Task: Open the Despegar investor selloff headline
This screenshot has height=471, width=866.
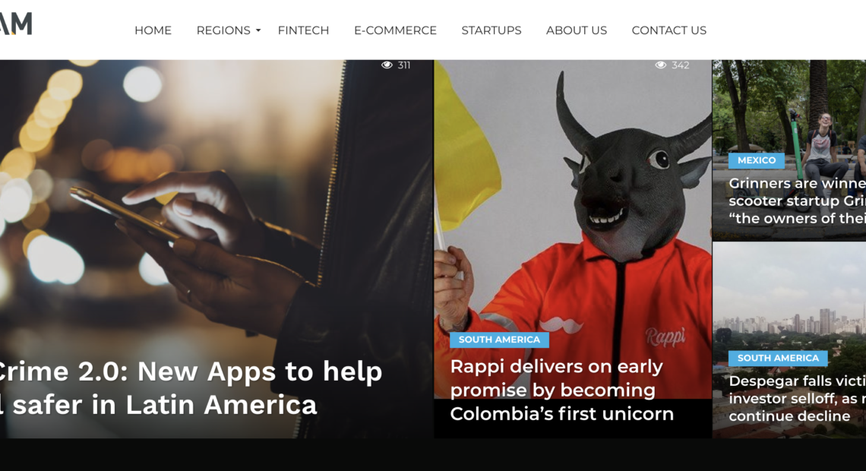Action: pos(798,398)
